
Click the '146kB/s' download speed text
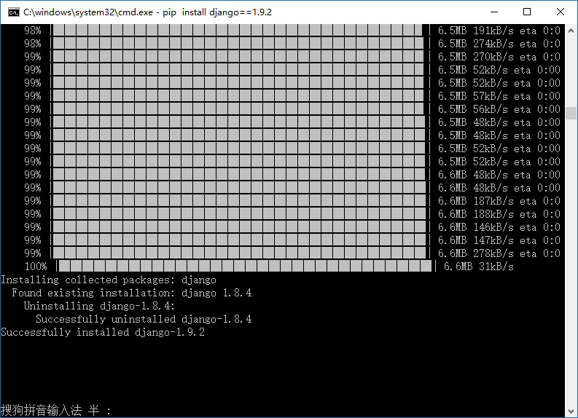point(493,227)
